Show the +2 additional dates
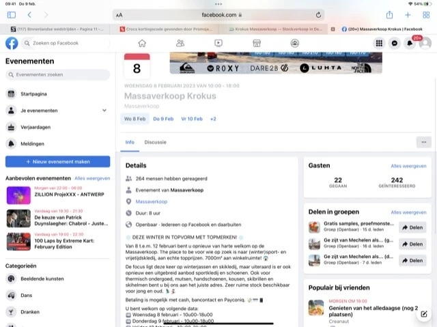 tap(213, 119)
